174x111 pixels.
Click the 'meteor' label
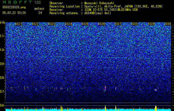pos(39,9)
